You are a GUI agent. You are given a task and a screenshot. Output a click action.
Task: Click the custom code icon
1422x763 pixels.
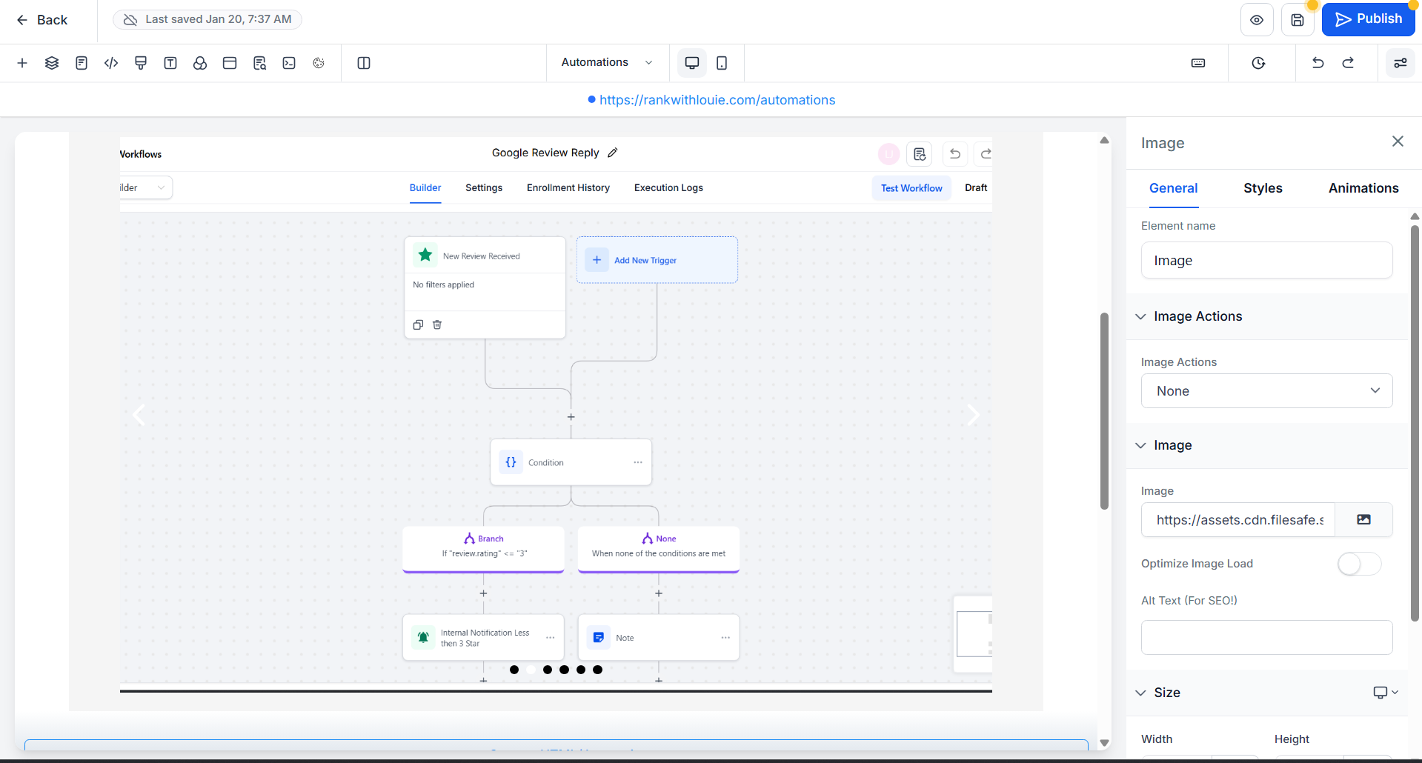111,63
